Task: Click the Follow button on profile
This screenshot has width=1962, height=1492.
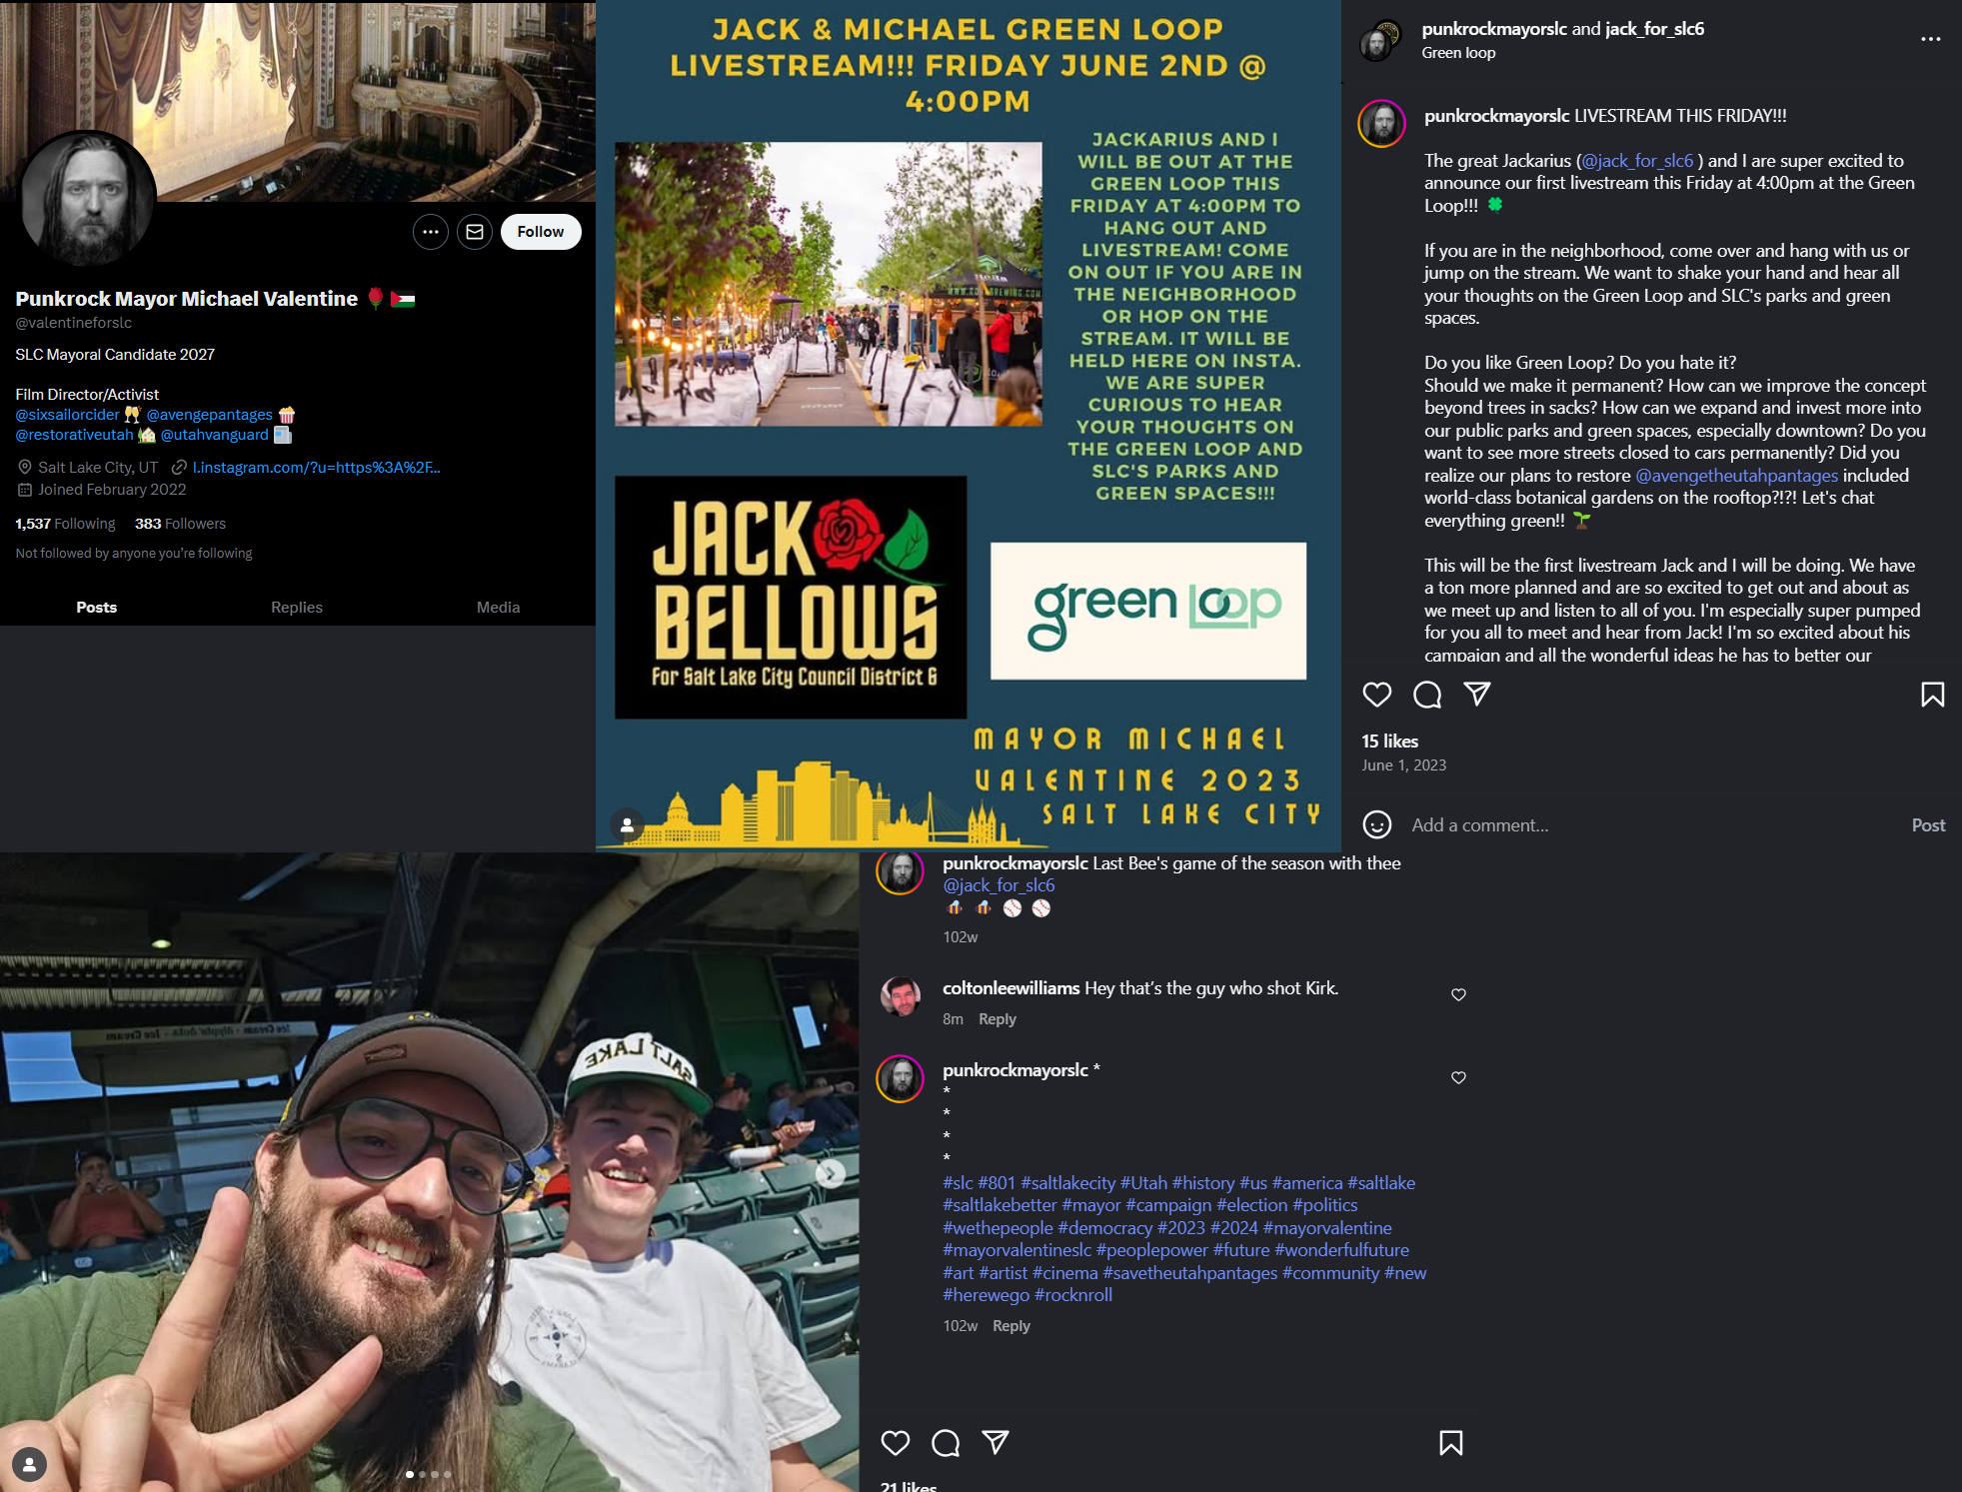Action: (x=540, y=232)
